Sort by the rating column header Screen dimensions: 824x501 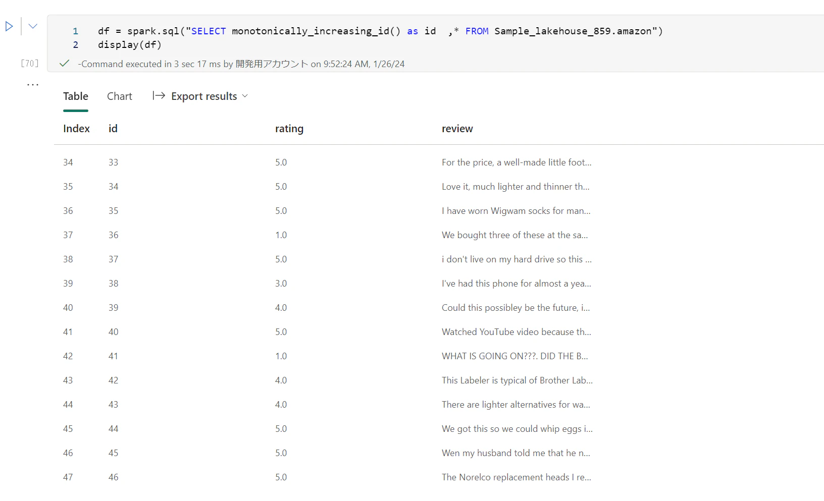tap(289, 129)
